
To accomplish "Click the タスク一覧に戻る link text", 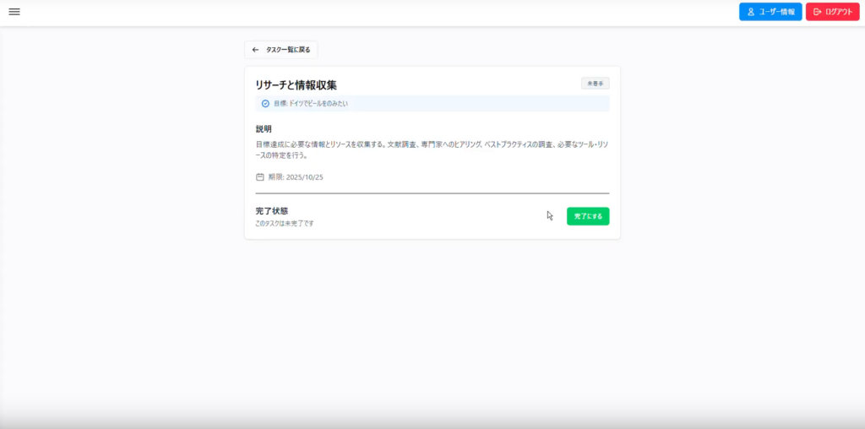I will click(x=288, y=50).
